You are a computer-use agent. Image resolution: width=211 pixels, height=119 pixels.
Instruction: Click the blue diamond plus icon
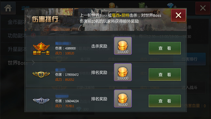(x=172, y=6)
